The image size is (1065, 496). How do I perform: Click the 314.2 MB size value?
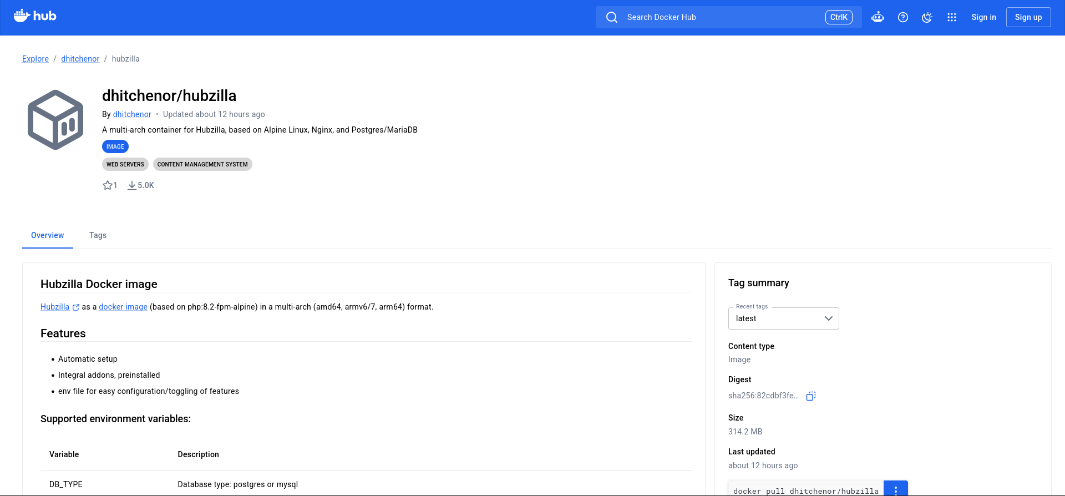coord(745,432)
